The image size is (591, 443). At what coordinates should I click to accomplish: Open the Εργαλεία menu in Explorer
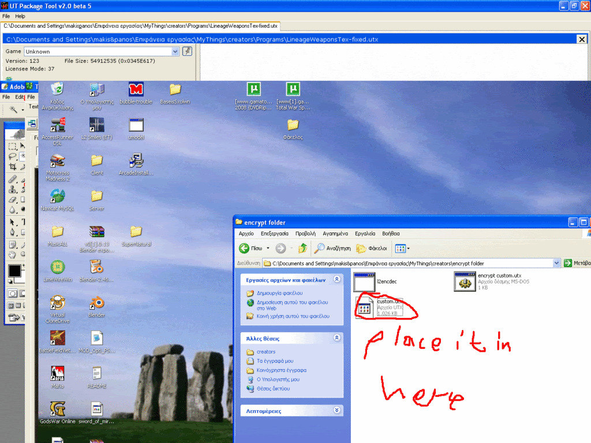pos(365,234)
